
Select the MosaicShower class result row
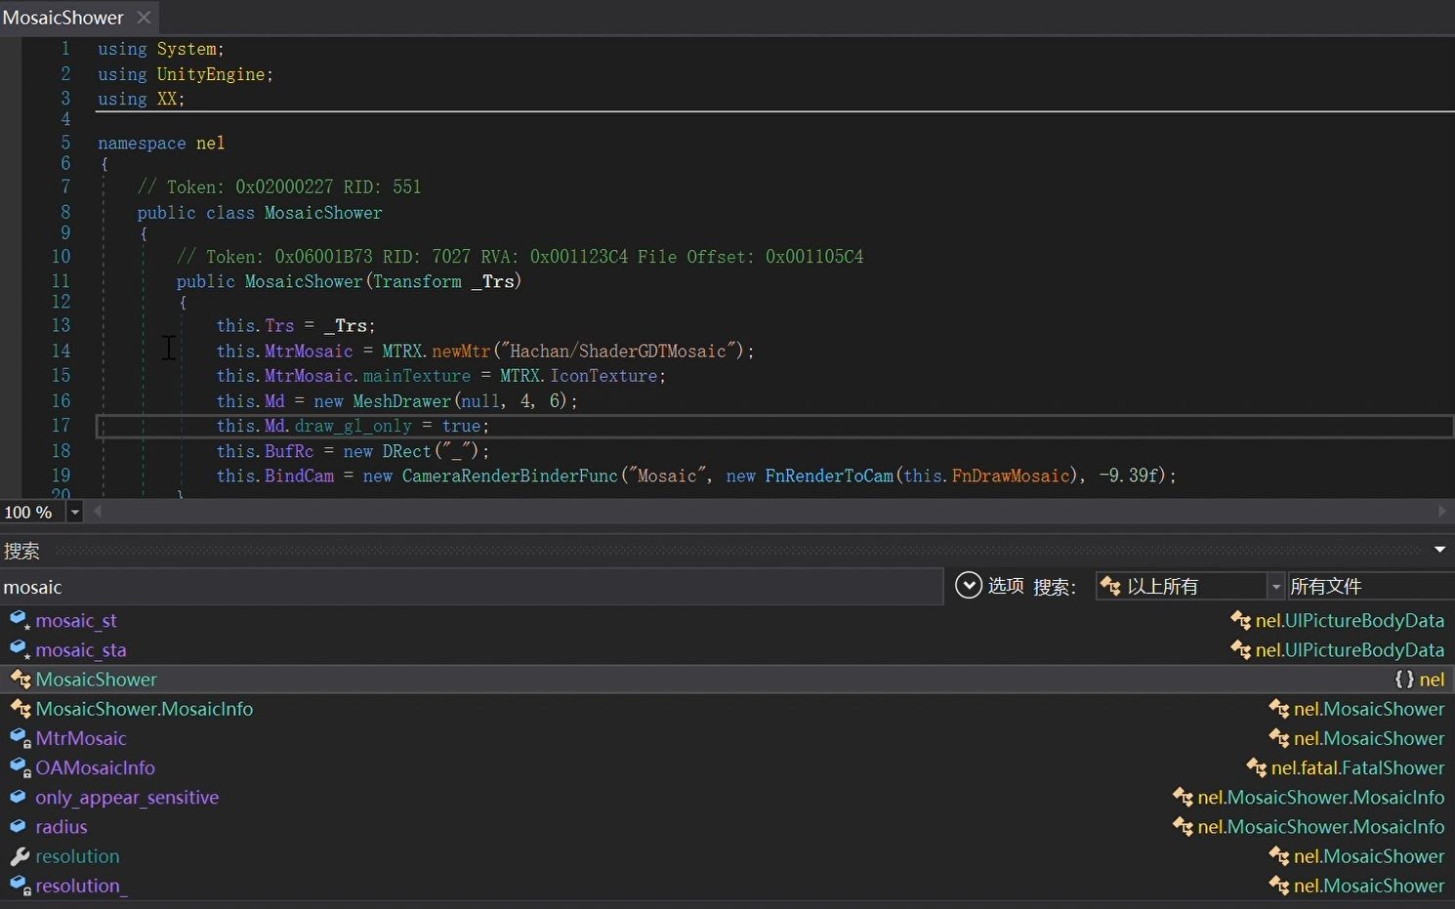[727, 680]
